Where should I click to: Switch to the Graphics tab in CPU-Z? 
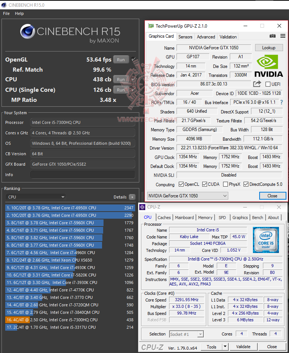pos(240,218)
